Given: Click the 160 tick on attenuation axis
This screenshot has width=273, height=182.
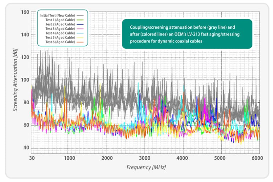Looking at the screenshot, I should 25,12.
